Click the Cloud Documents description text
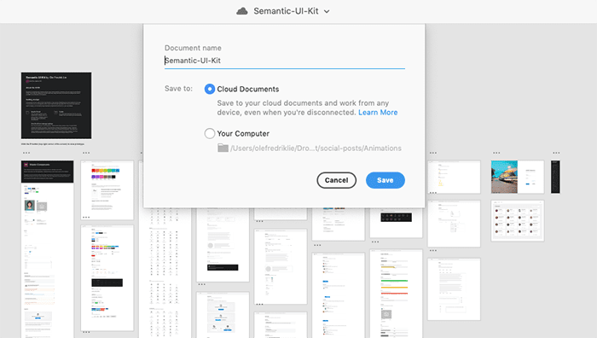Image resolution: width=597 pixels, height=338 pixels. (307, 108)
